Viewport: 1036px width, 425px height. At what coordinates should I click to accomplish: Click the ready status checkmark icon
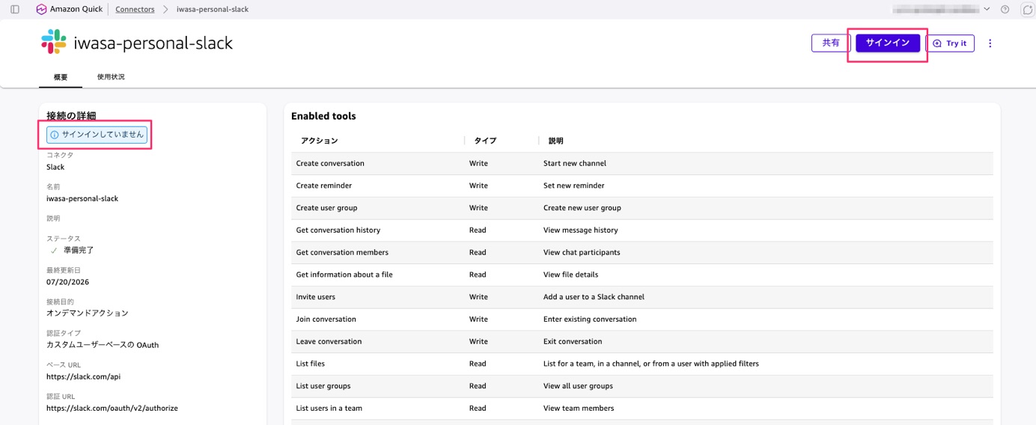[54, 251]
